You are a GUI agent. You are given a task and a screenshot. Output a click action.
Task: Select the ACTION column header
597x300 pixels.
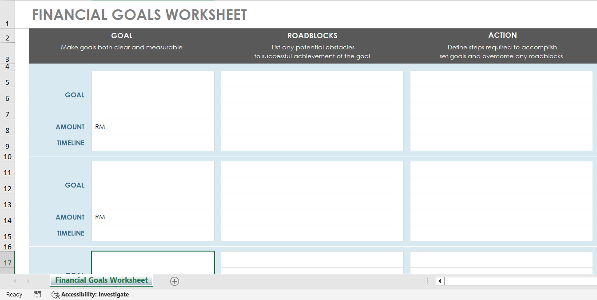[x=502, y=35]
